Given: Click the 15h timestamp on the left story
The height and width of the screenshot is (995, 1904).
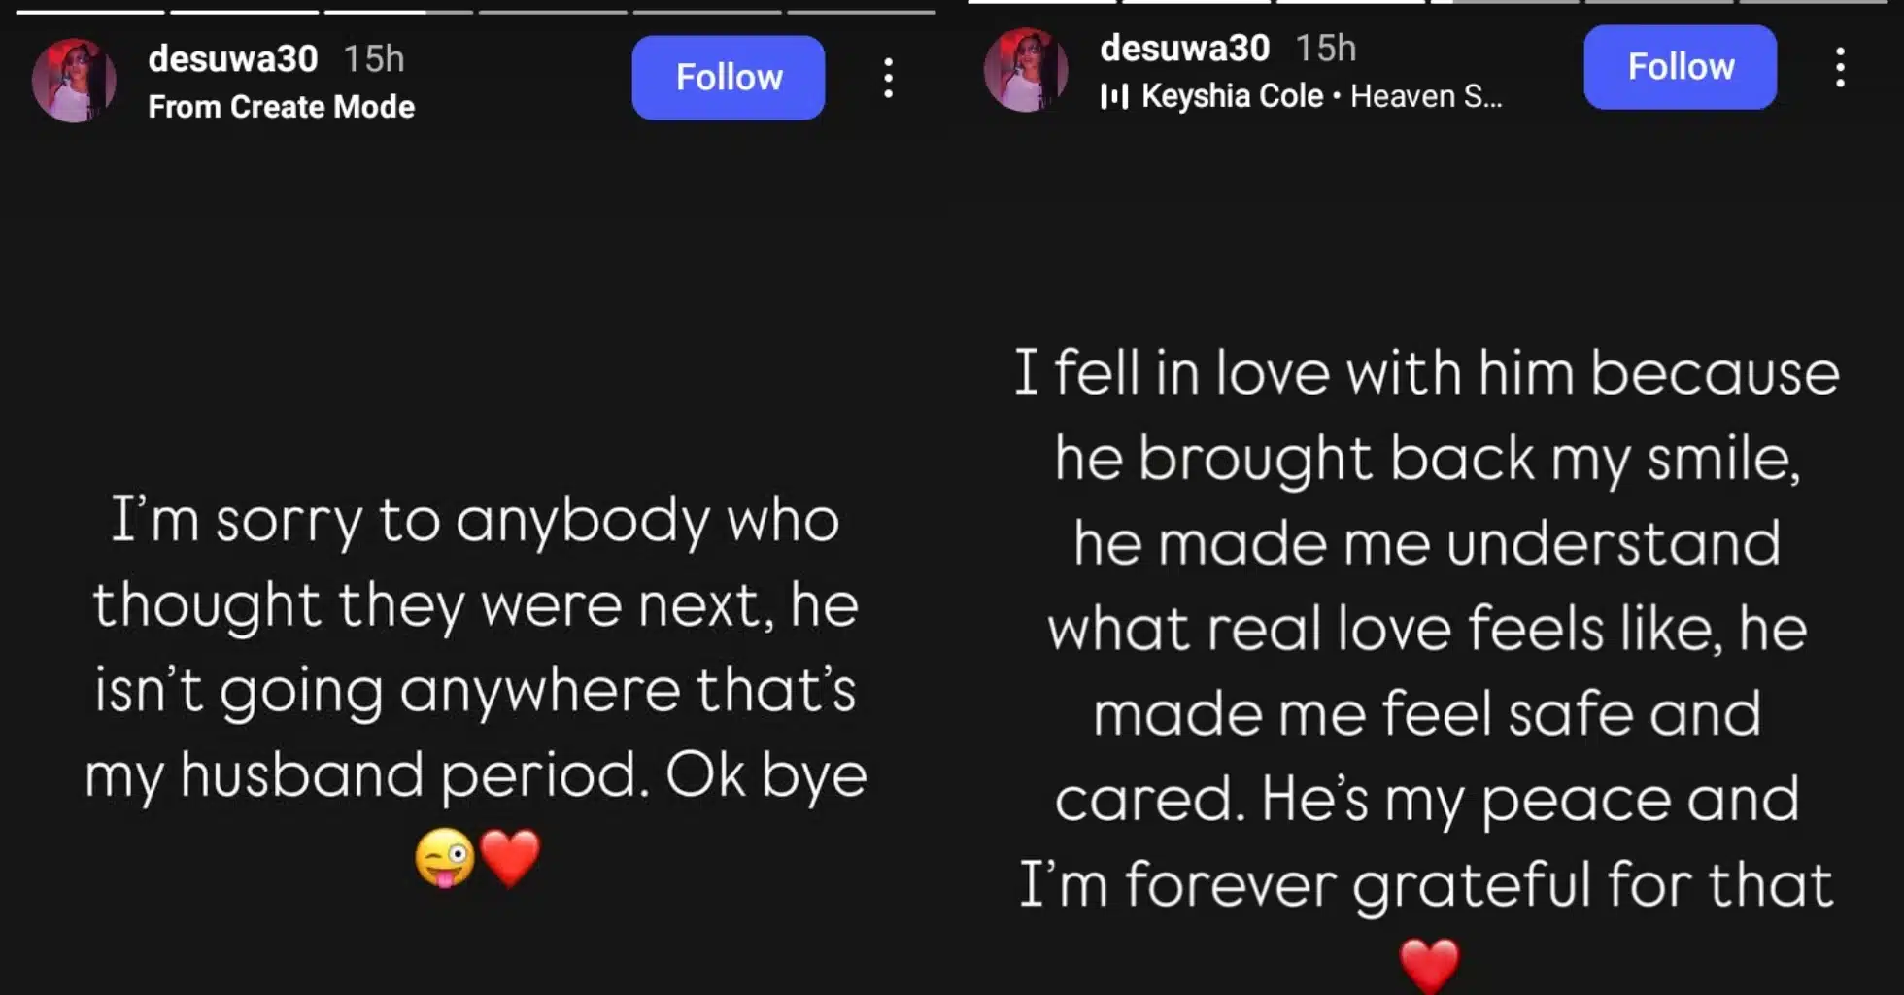Looking at the screenshot, I should pyautogui.click(x=374, y=59).
